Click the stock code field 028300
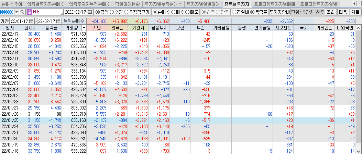The image size is (362, 154). point(7,12)
